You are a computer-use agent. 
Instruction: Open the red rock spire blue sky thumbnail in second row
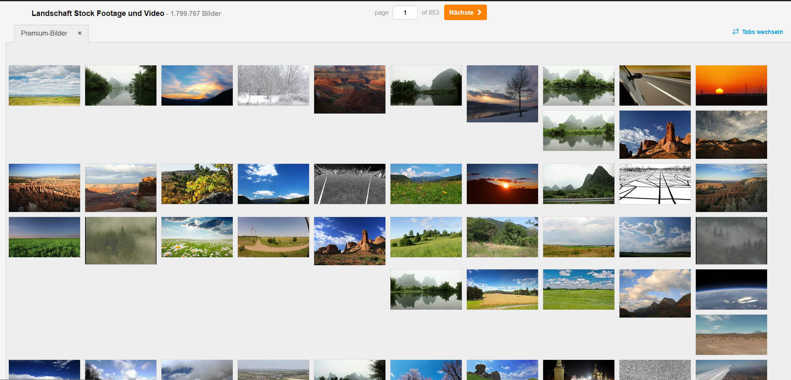click(655, 134)
